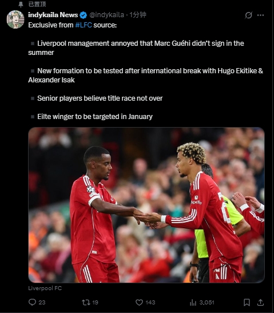Click the share upload arrow icon
This screenshot has height=313, width=274.
(260, 303)
